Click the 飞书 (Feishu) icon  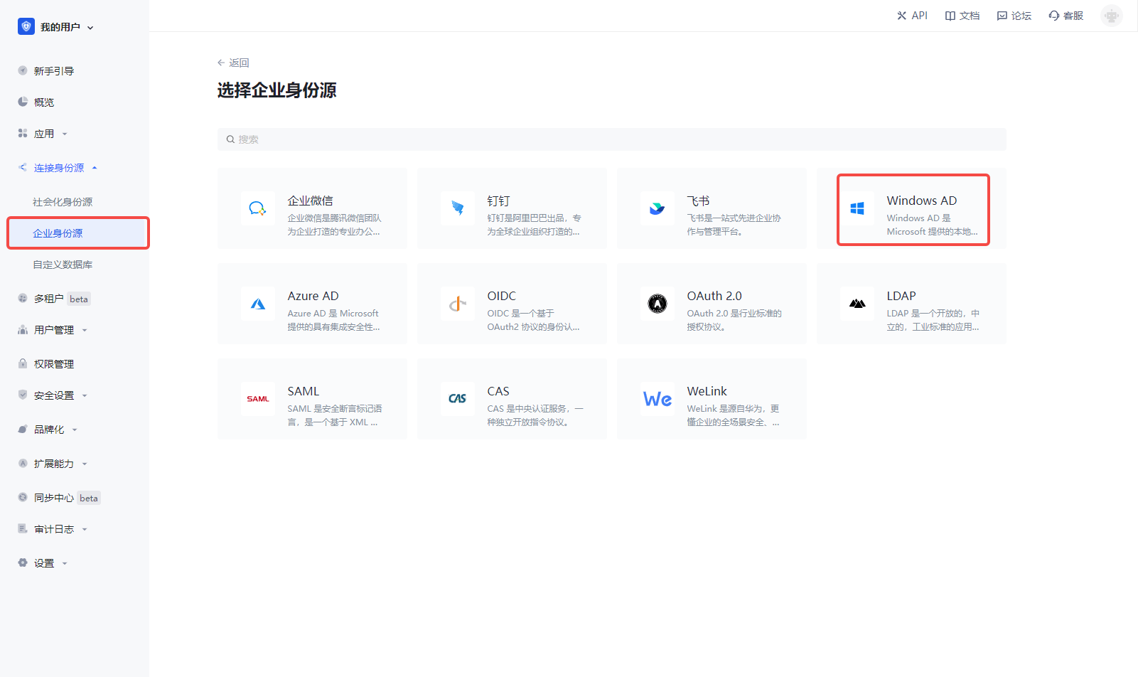pyautogui.click(x=657, y=208)
